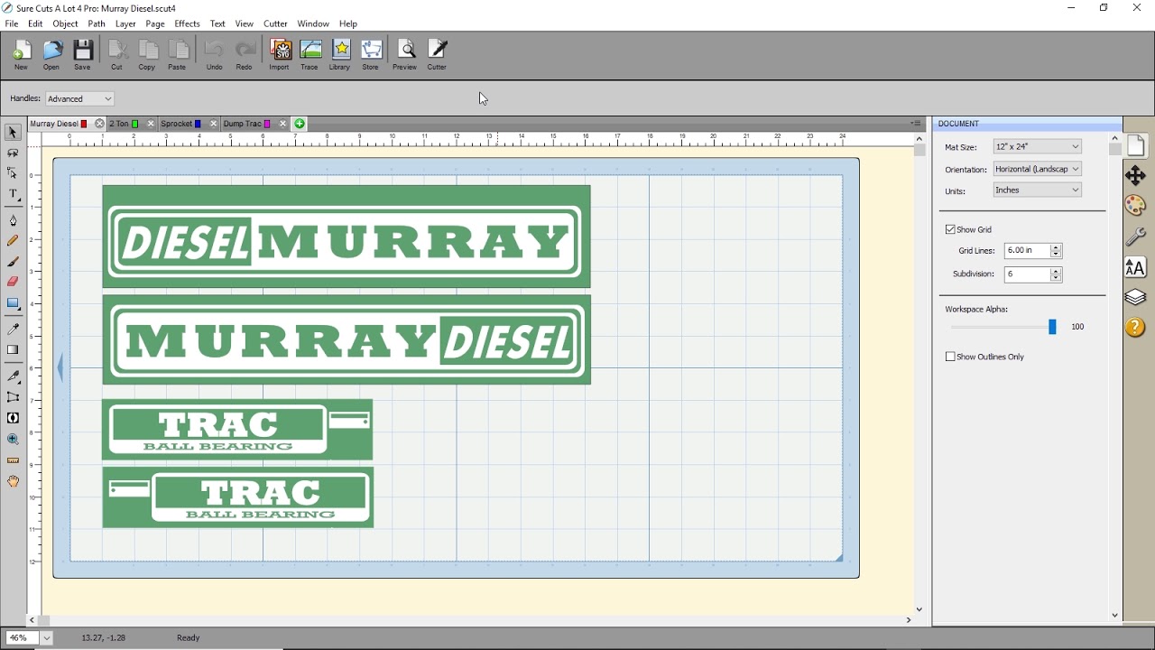1155x650 pixels.
Task: Open the Layers panel icon
Action: 1136,297
